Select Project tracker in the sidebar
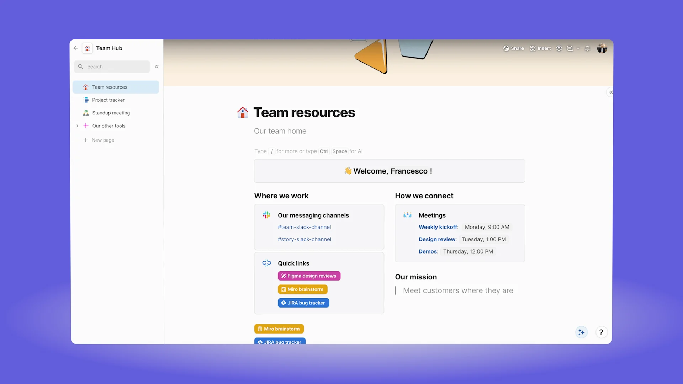 tap(108, 100)
